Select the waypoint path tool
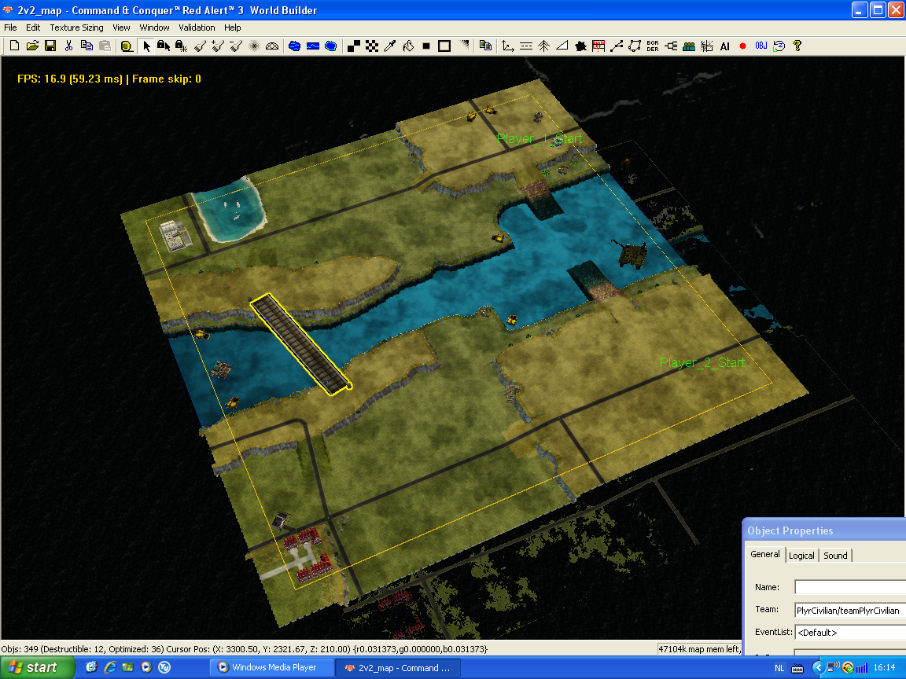Screen dimensions: 906x679 pos(617,46)
